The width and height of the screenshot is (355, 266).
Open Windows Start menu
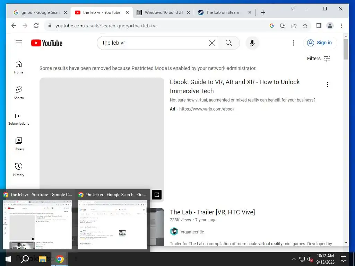pyautogui.click(x=8, y=259)
